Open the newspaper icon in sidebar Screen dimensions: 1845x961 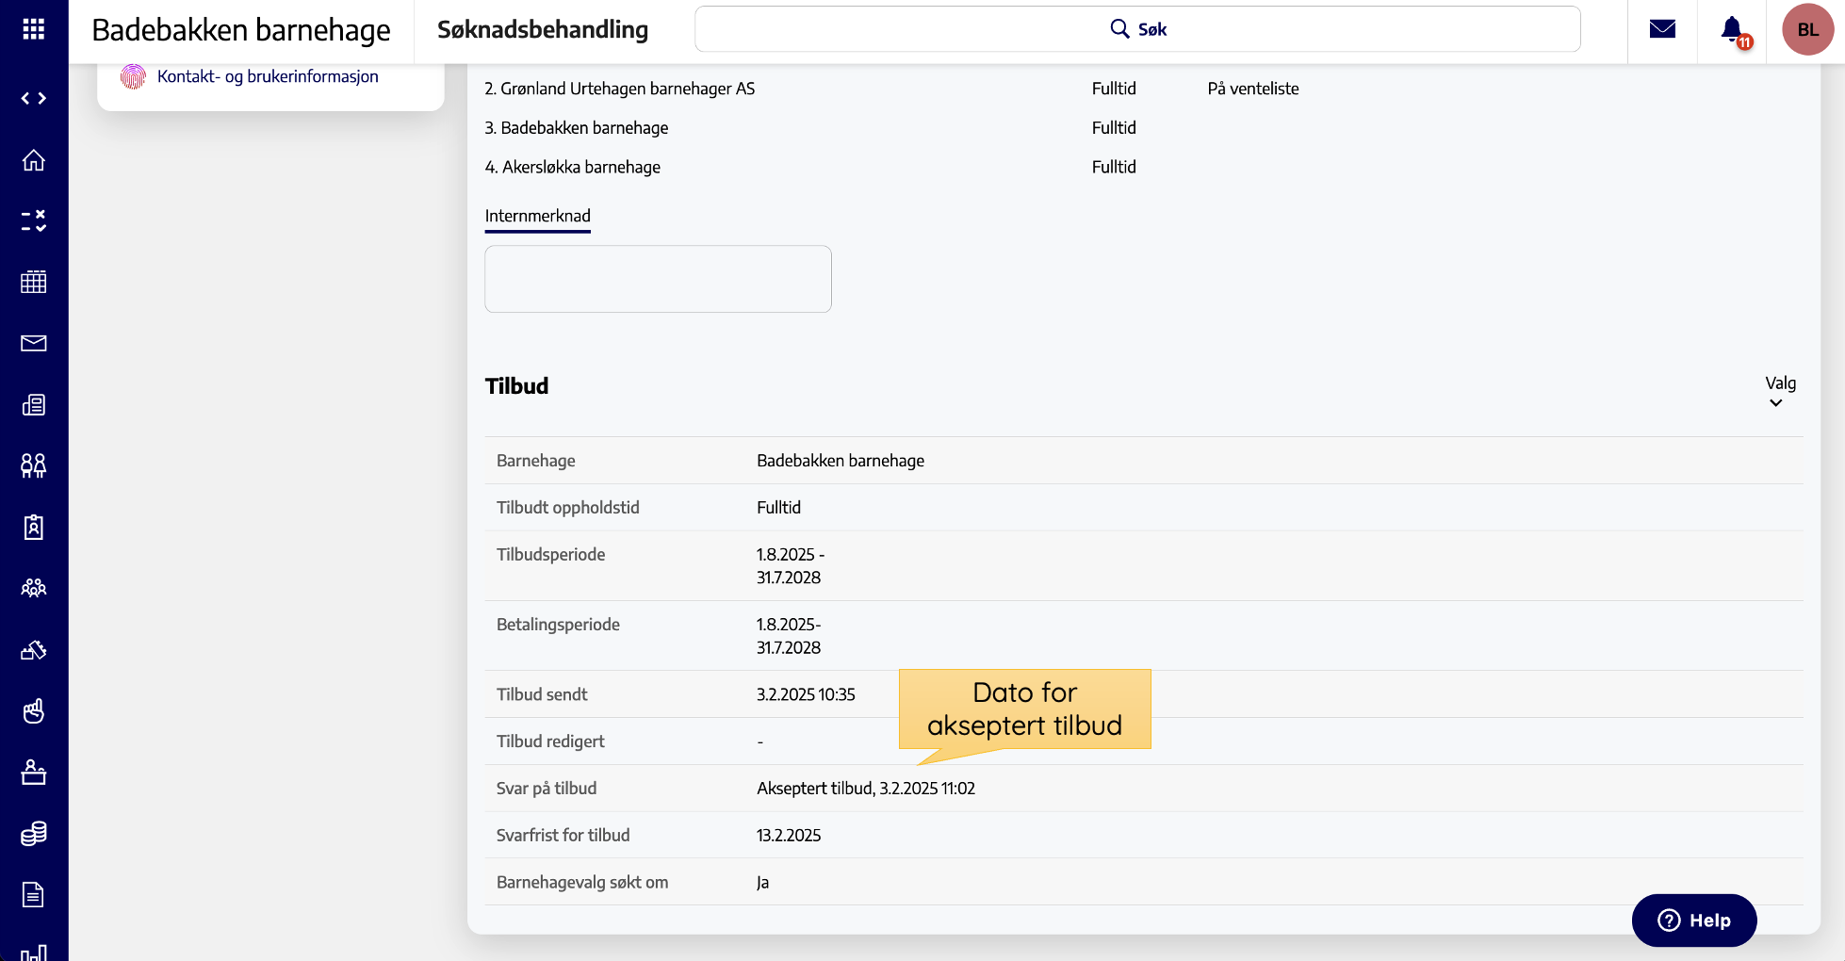[x=34, y=405]
